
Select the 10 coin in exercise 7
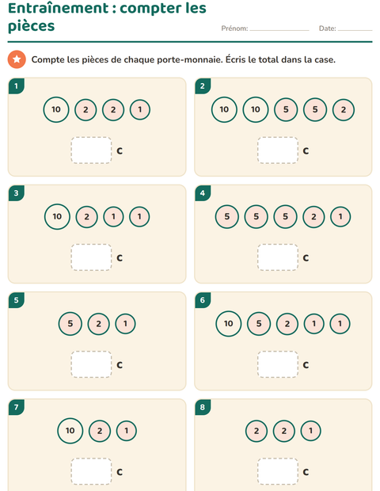70,431
